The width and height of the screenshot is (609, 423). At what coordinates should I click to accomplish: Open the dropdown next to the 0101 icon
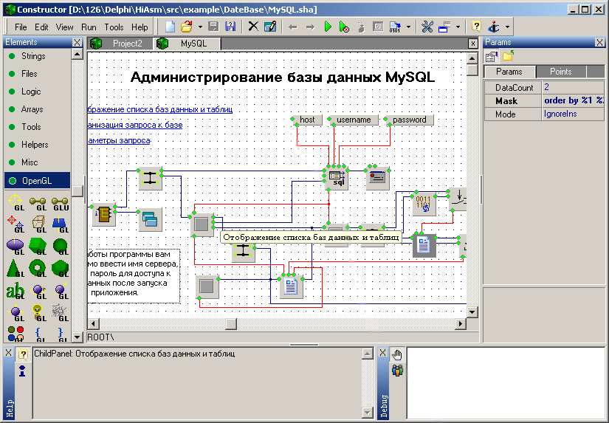point(408,27)
